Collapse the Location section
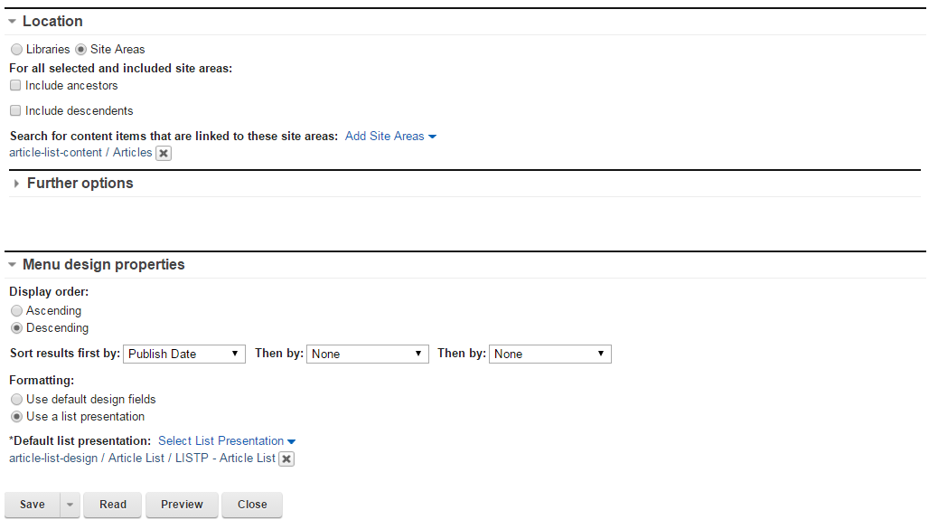This screenshot has width=938, height=520. coord(13,22)
